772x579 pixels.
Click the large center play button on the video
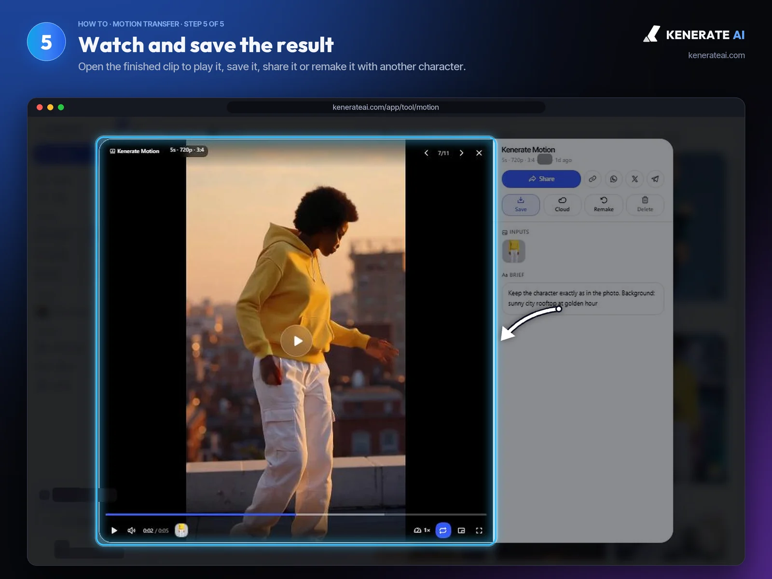click(x=296, y=341)
